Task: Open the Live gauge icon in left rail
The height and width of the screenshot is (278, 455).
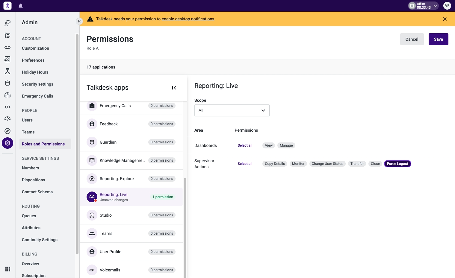Action: click(x=7, y=119)
